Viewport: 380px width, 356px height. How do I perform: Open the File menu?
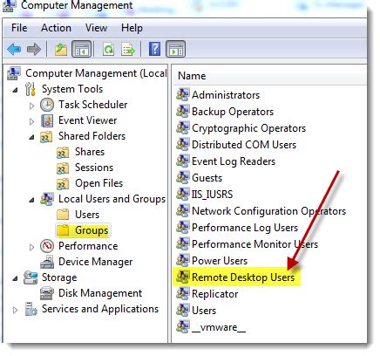pos(19,28)
